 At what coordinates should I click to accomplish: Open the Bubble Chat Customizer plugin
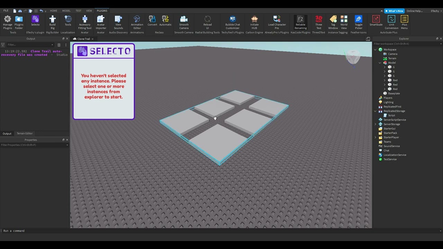coord(233,21)
